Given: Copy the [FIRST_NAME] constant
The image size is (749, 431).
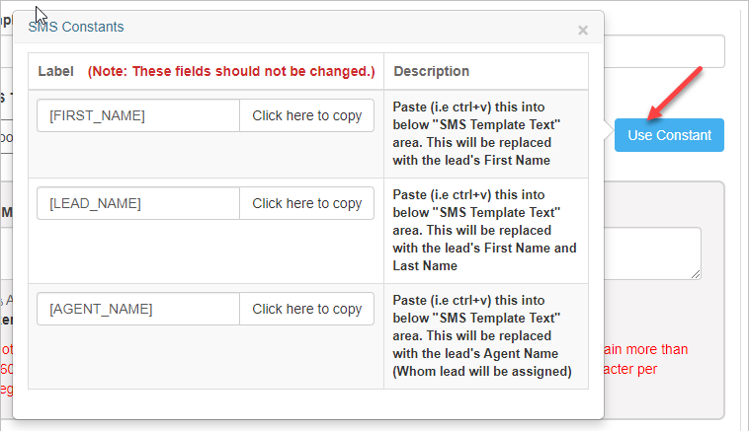Looking at the screenshot, I should [x=306, y=115].
